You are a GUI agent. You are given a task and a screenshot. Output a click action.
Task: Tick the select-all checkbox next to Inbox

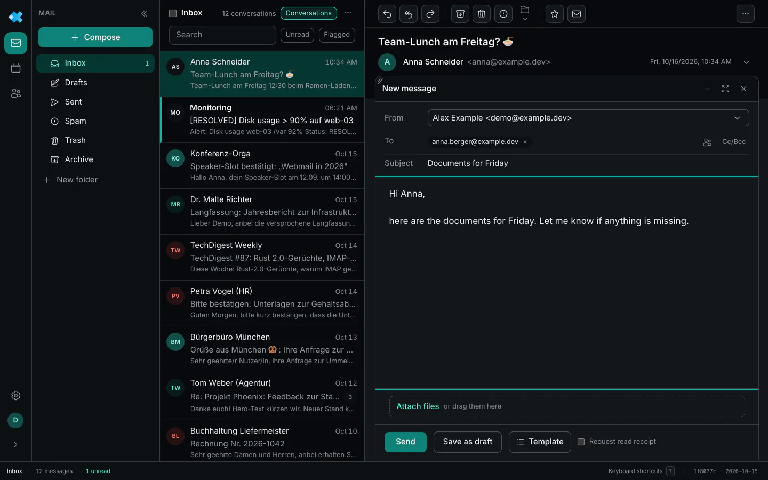tap(173, 13)
